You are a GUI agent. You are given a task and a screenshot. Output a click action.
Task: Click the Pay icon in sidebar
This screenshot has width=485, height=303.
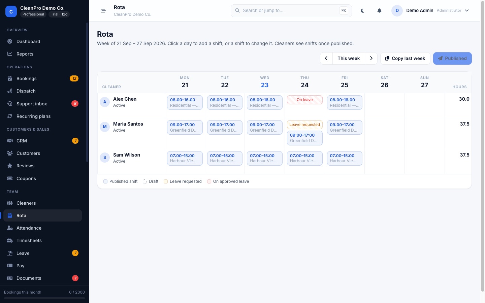[10, 266]
